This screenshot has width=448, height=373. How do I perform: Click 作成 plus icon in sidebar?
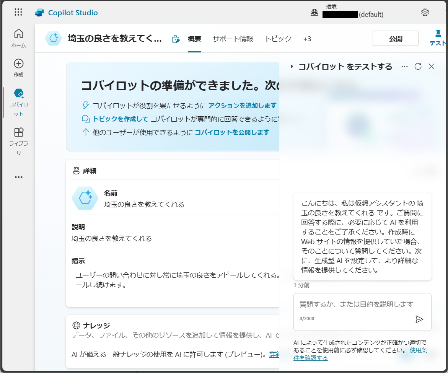(x=19, y=64)
